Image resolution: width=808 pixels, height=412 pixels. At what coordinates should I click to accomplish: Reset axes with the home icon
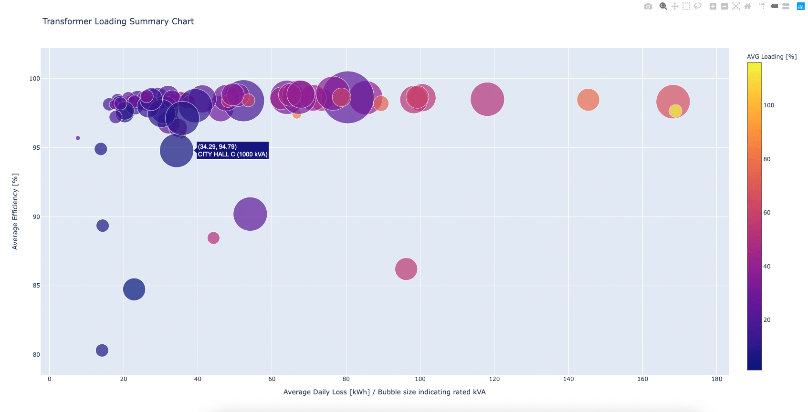tap(747, 6)
